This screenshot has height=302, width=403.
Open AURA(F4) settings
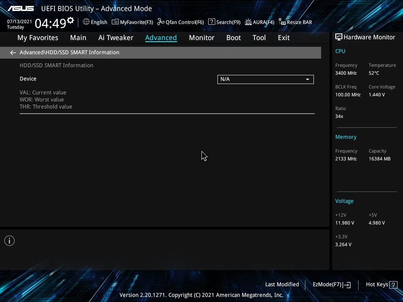point(260,22)
